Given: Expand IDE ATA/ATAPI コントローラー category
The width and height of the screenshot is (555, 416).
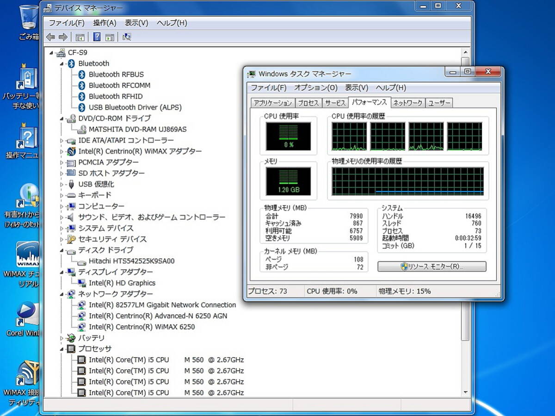Looking at the screenshot, I should click(x=62, y=141).
